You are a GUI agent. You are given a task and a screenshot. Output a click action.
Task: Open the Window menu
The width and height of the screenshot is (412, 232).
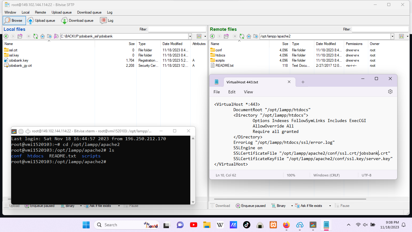pos(10,12)
